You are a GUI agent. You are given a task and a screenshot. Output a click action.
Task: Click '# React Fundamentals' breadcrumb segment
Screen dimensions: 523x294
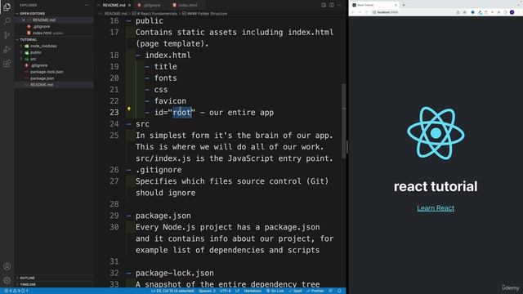157,14
